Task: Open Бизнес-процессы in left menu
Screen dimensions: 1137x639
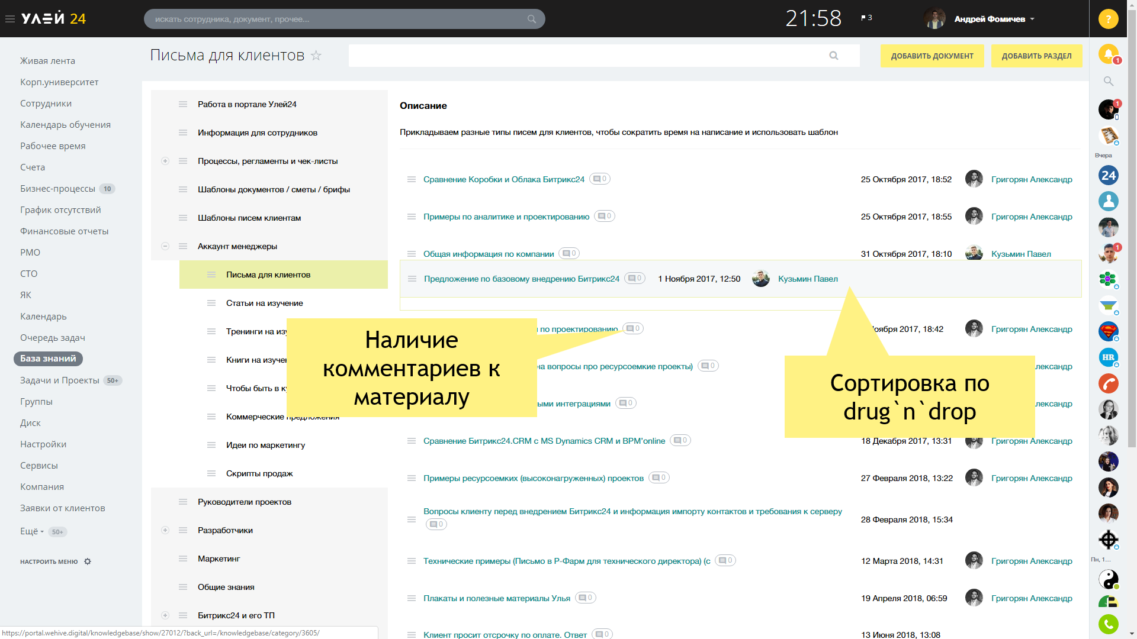Action: pos(57,189)
